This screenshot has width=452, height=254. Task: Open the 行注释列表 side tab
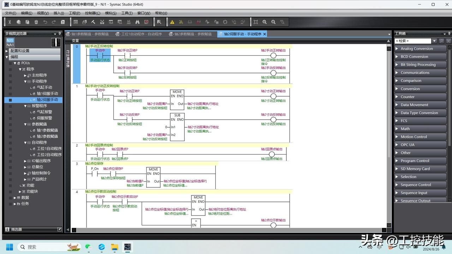click(68, 59)
